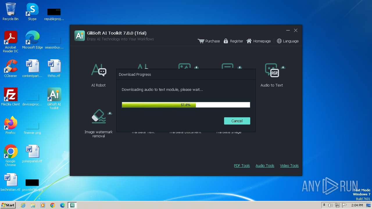
Task: Select the providefilm.jpg desktop file
Action: click(x=32, y=185)
